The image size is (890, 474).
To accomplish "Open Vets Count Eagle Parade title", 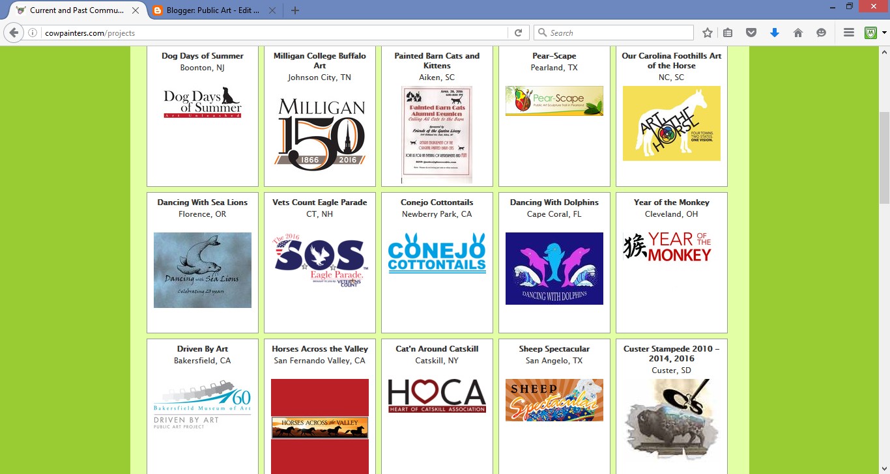I will [320, 202].
